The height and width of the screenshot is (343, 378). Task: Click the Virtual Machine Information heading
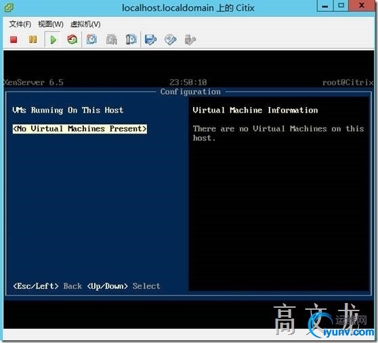click(x=255, y=110)
